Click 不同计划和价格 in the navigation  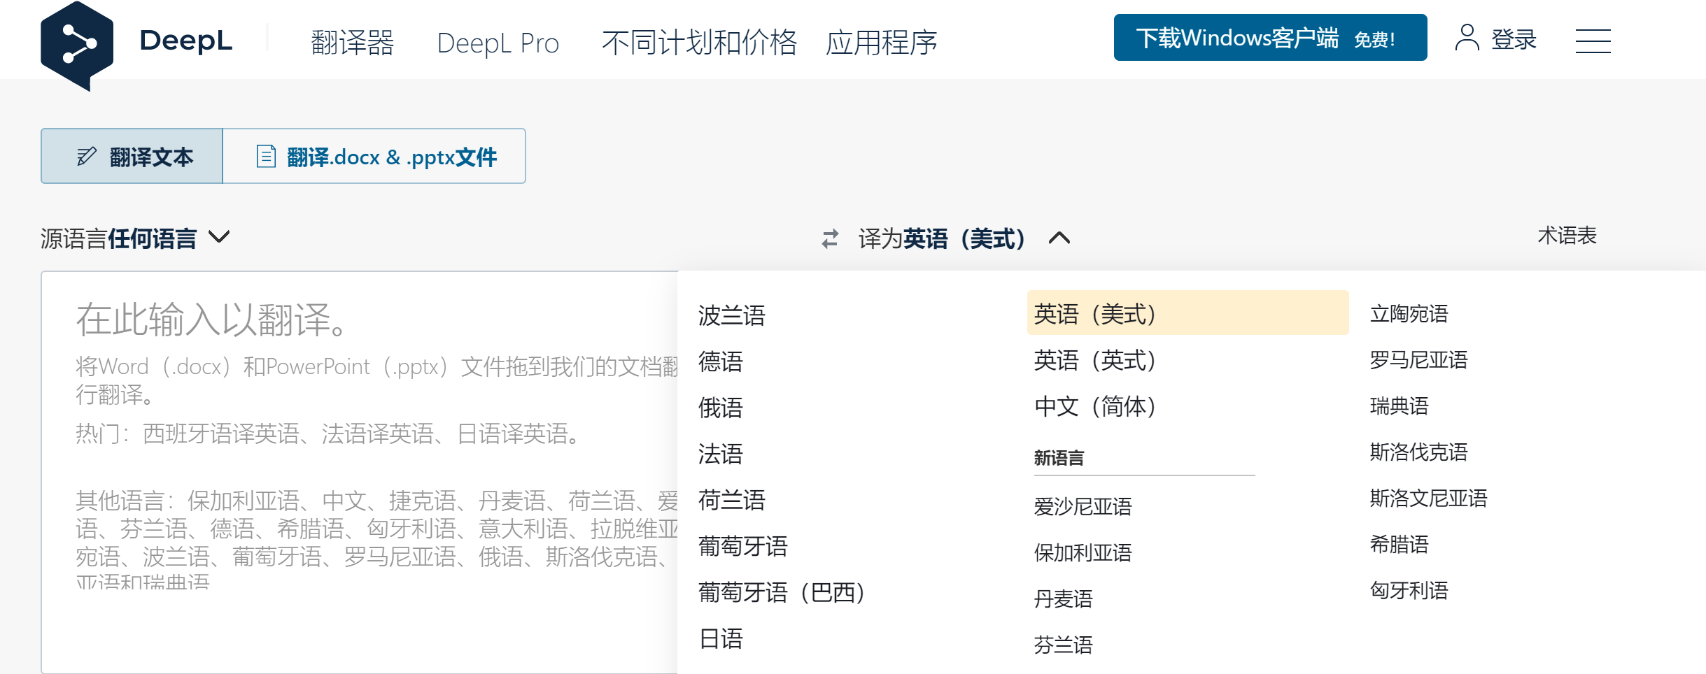click(700, 42)
